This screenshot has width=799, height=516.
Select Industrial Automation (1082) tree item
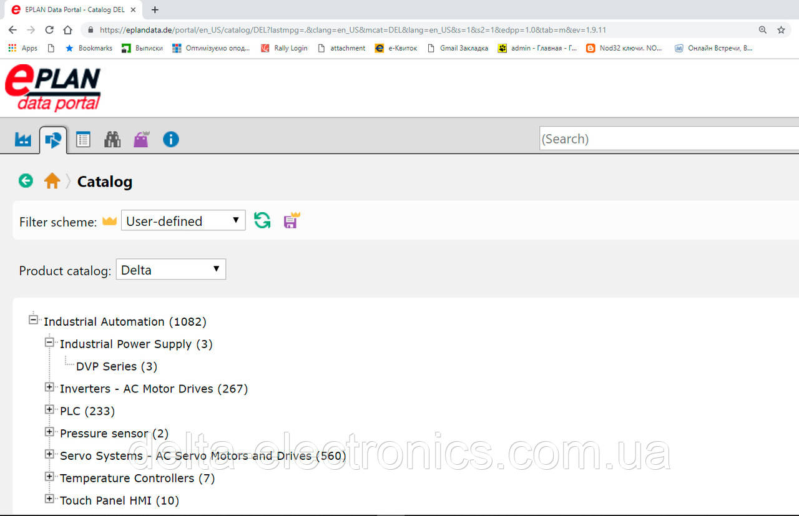click(x=125, y=322)
